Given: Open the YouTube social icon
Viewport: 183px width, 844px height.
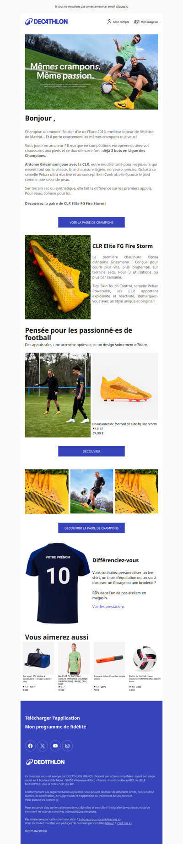Looking at the screenshot, I should 55,746.
